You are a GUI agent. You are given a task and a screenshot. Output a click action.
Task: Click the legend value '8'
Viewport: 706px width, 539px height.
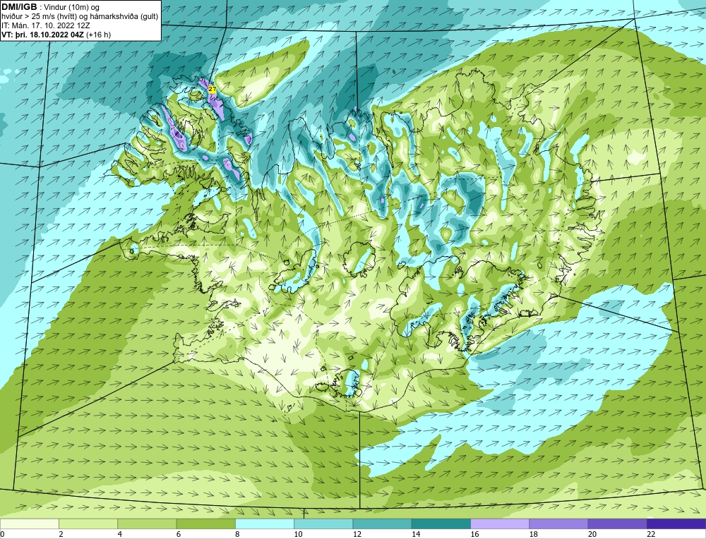(x=237, y=534)
